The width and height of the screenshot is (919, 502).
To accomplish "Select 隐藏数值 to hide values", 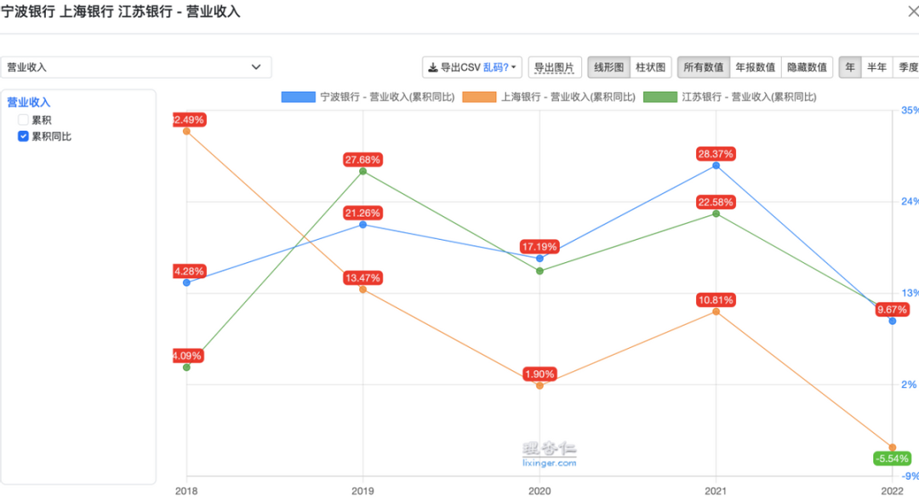I will 807,67.
